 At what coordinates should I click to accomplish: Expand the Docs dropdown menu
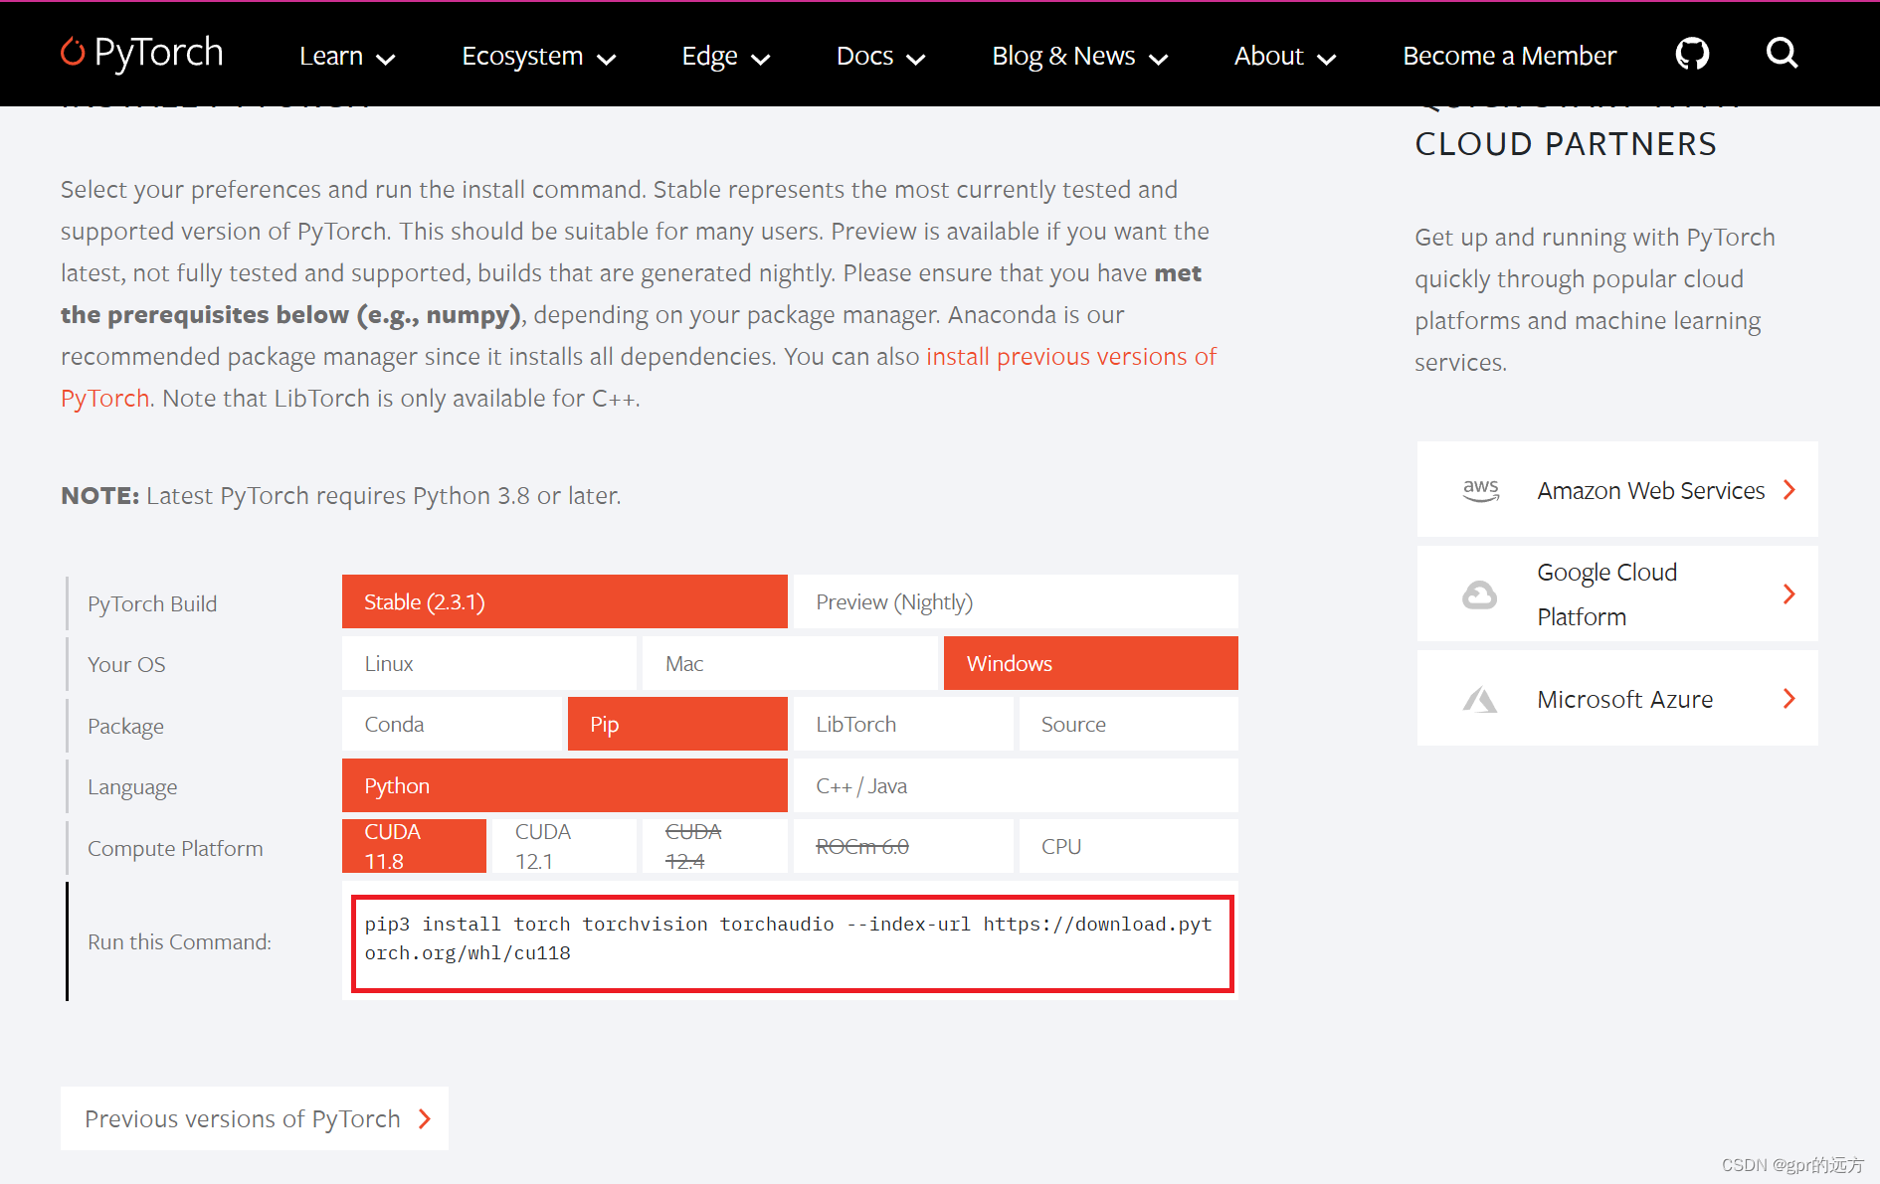(x=880, y=56)
